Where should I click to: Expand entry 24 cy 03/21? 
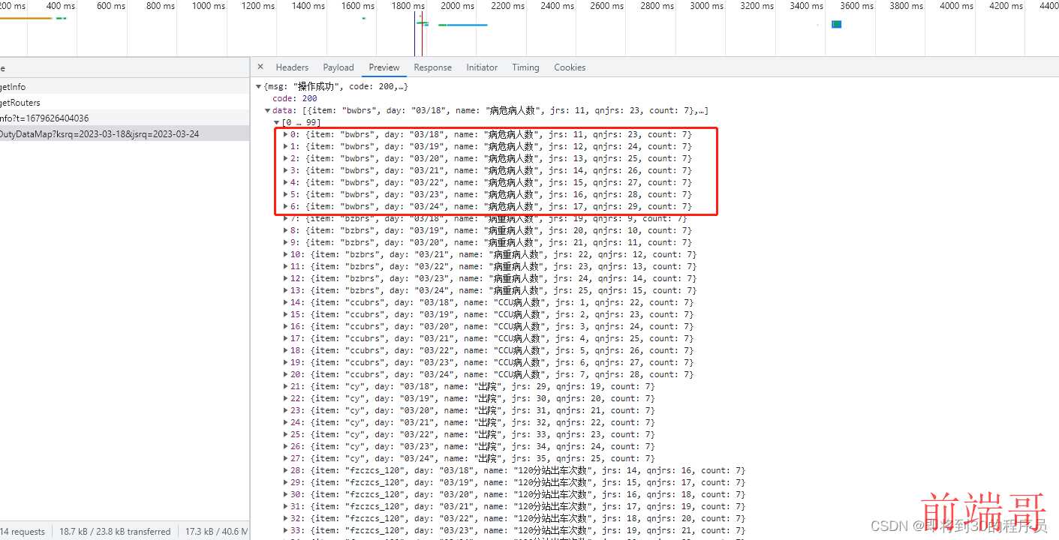pos(285,422)
